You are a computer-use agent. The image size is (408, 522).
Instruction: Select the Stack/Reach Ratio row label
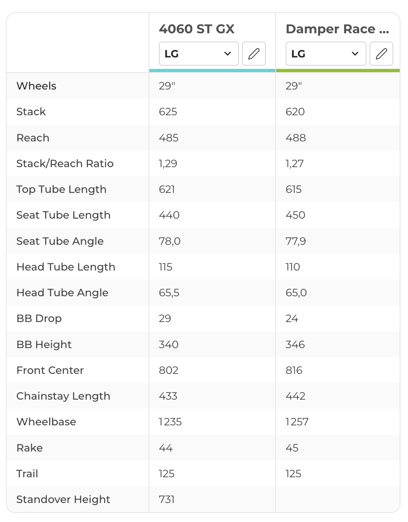click(65, 164)
